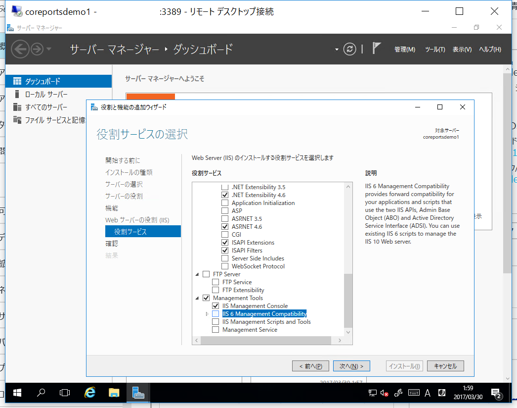517x408 pixels.
Task: Select the IIS Management Console row
Action: [x=255, y=306]
